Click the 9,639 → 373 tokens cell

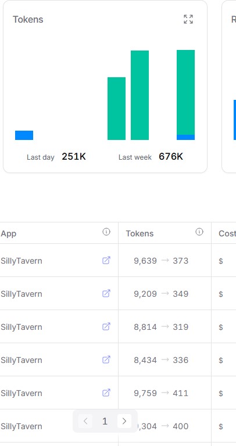point(161,261)
